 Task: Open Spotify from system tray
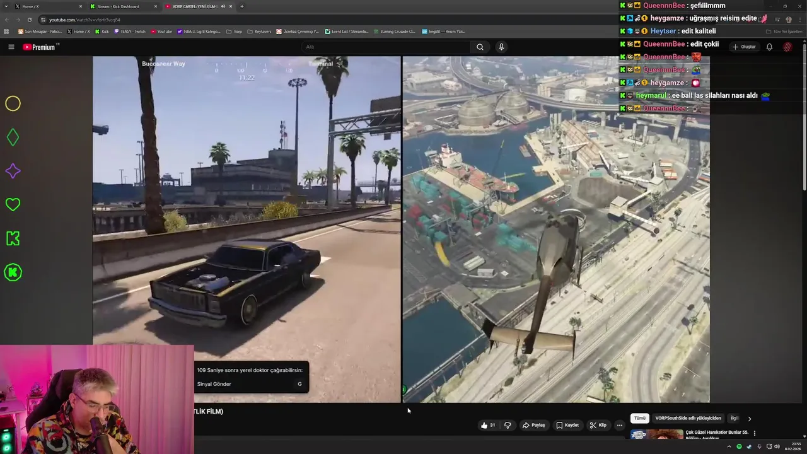click(x=740, y=446)
